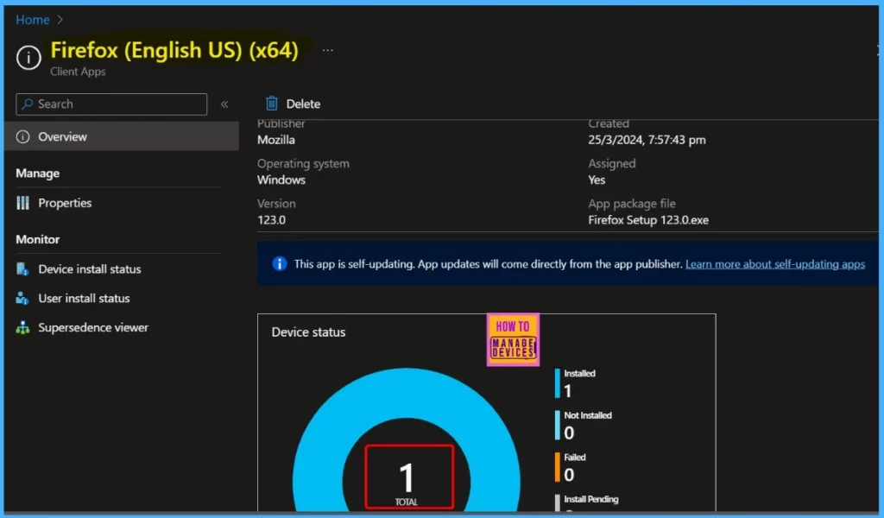Screen dimensions: 884x518
Task: Click the info icon beside Firefox title
Action: pos(28,58)
